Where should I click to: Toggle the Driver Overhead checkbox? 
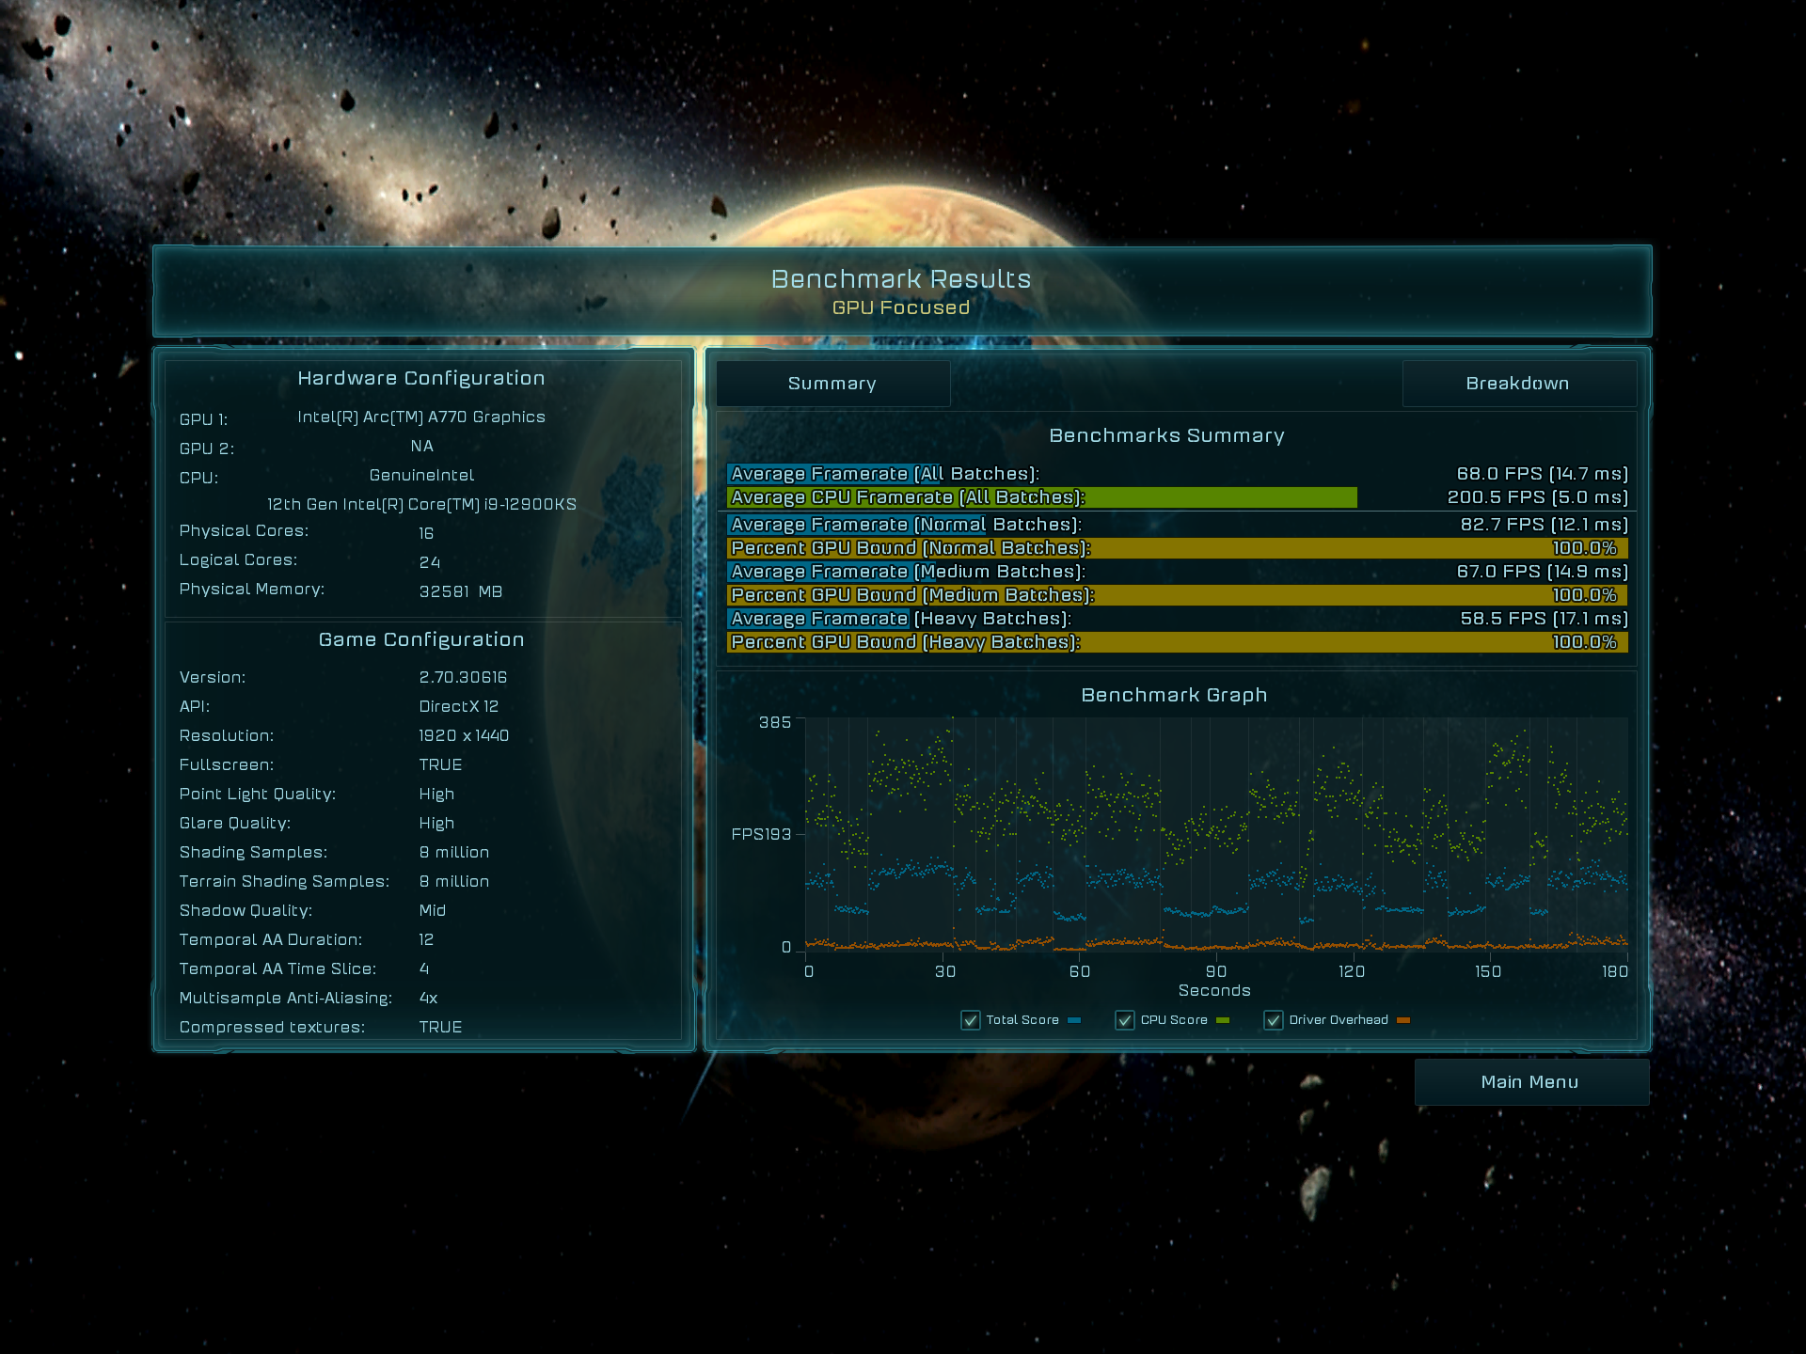(1274, 1020)
